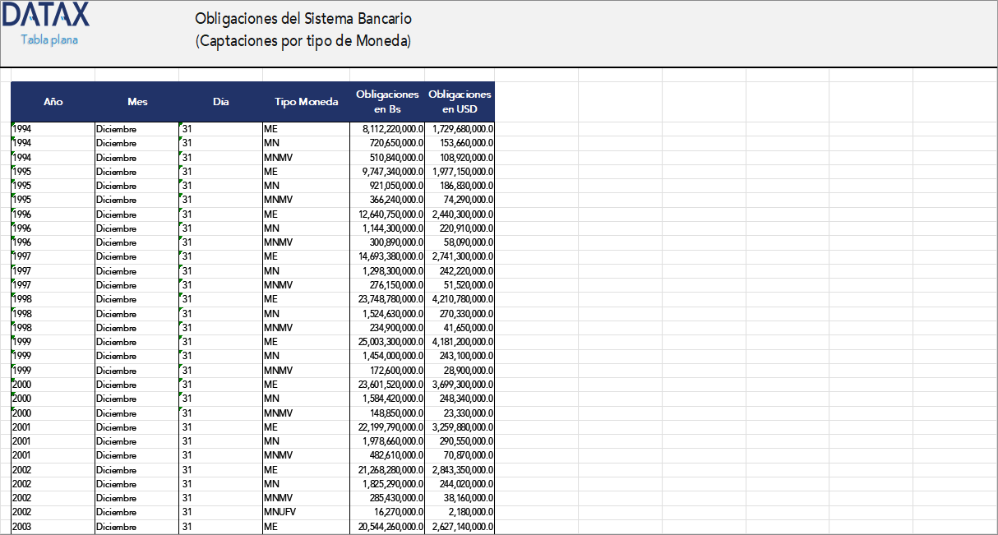Click the error triangle on the 1999 MNMV row

pyautogui.click(x=12, y=366)
